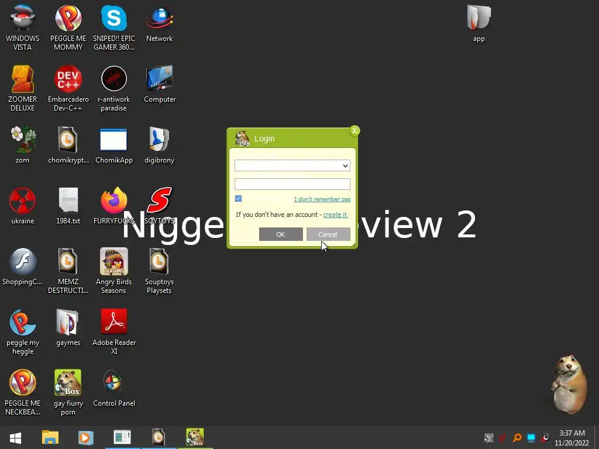Click the orange magnifier tray icon

[x=517, y=437]
